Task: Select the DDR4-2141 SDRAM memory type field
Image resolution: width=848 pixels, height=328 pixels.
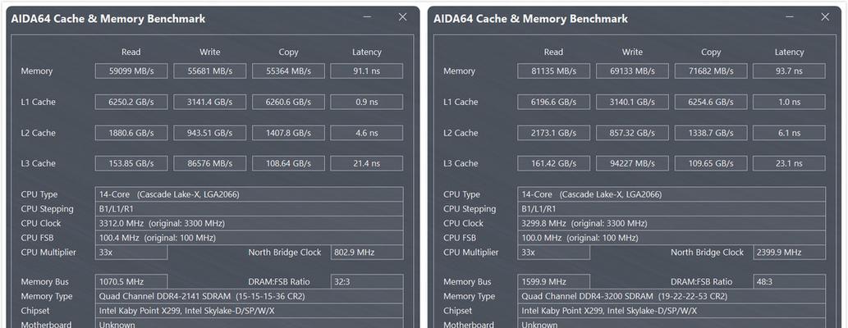Action: tap(249, 296)
